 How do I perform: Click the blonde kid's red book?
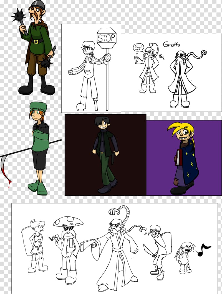tap(178, 157)
